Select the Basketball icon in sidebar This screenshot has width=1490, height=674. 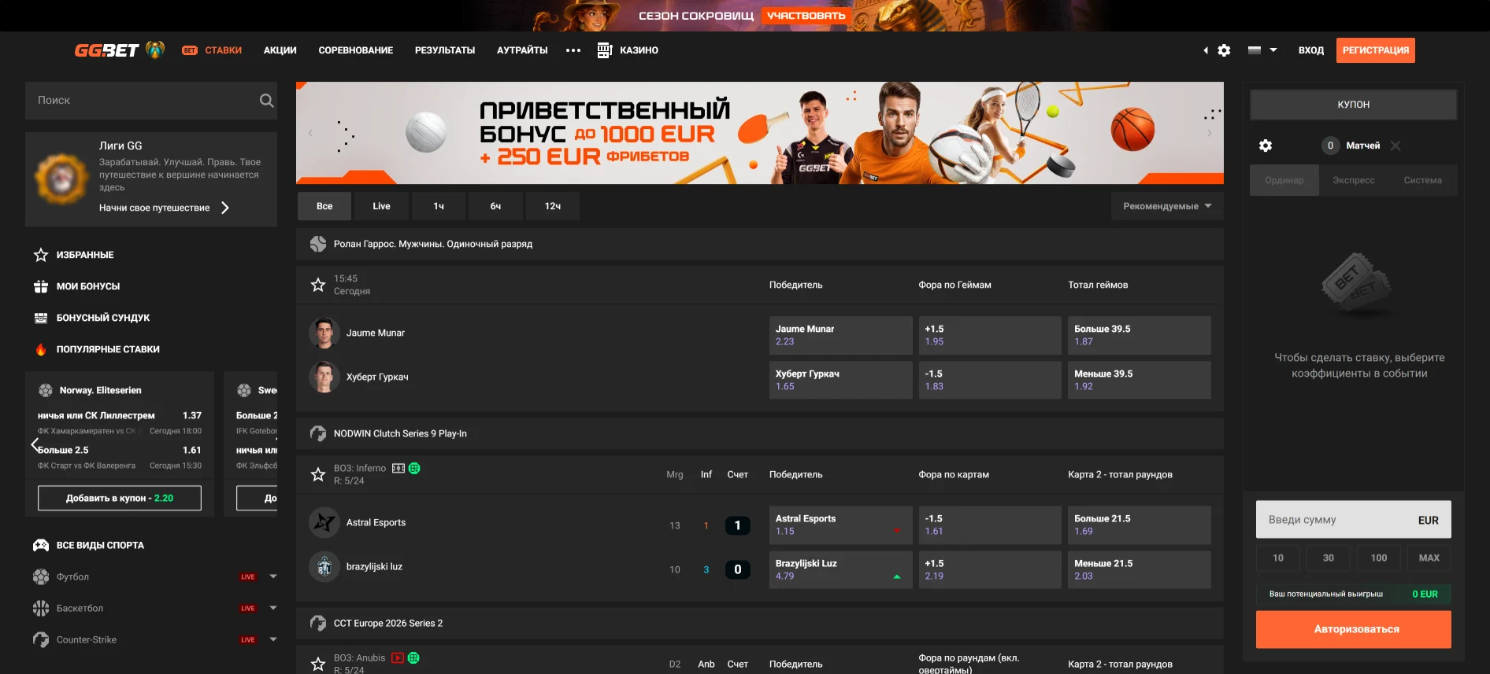[x=41, y=608]
